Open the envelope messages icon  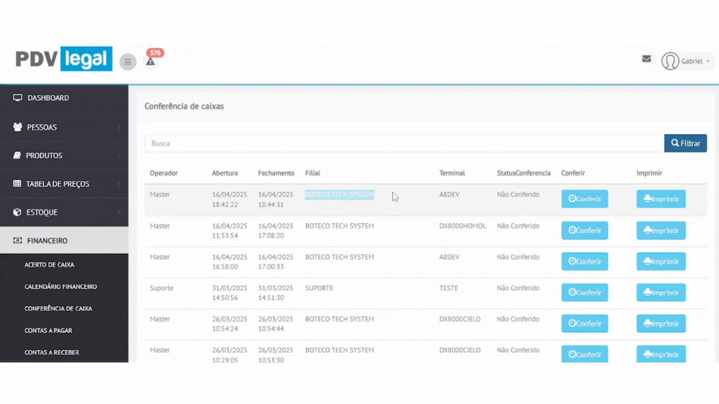tap(646, 59)
